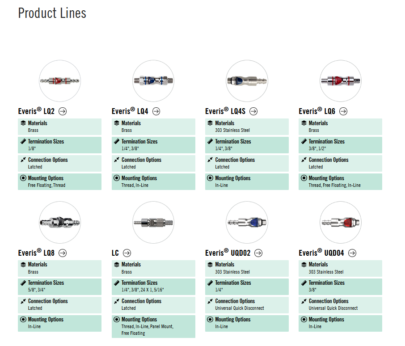The width and height of the screenshot is (405, 346).
Task: Select the Everis LQ6 product image
Action: [x=341, y=81]
